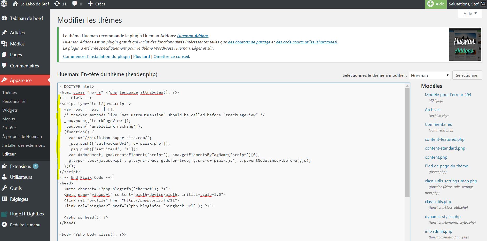The image size is (487, 241).
Task: Click the Outils wrench icon
Action: tap(4, 188)
